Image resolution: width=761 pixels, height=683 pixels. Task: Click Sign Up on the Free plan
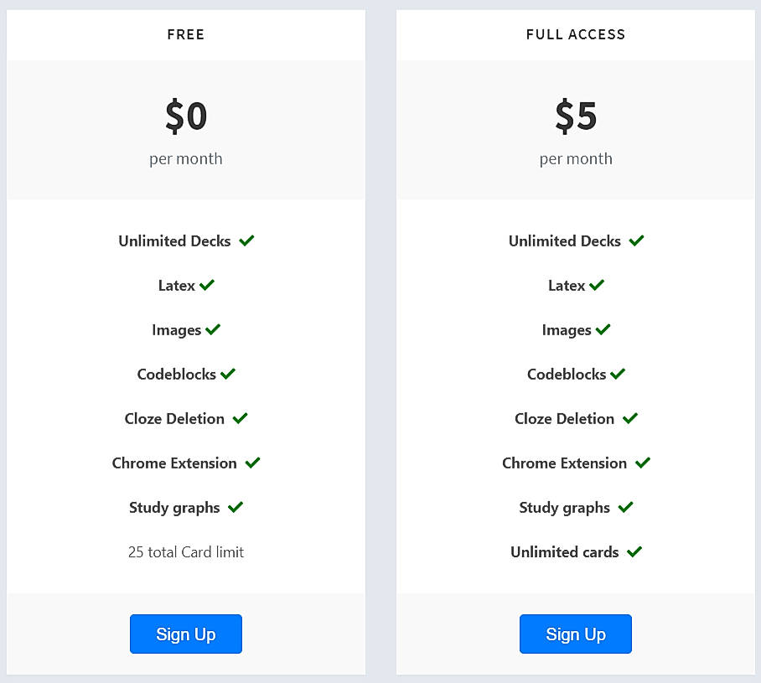coord(185,634)
